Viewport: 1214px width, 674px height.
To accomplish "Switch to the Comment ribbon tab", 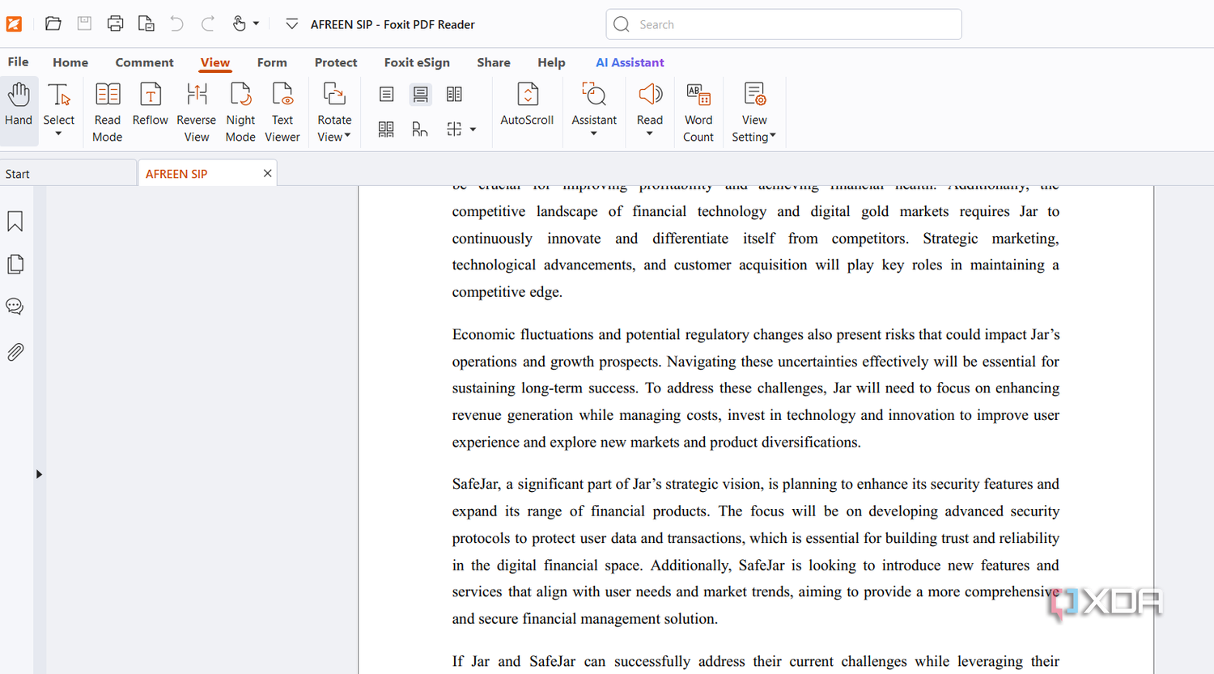I will 144,62.
